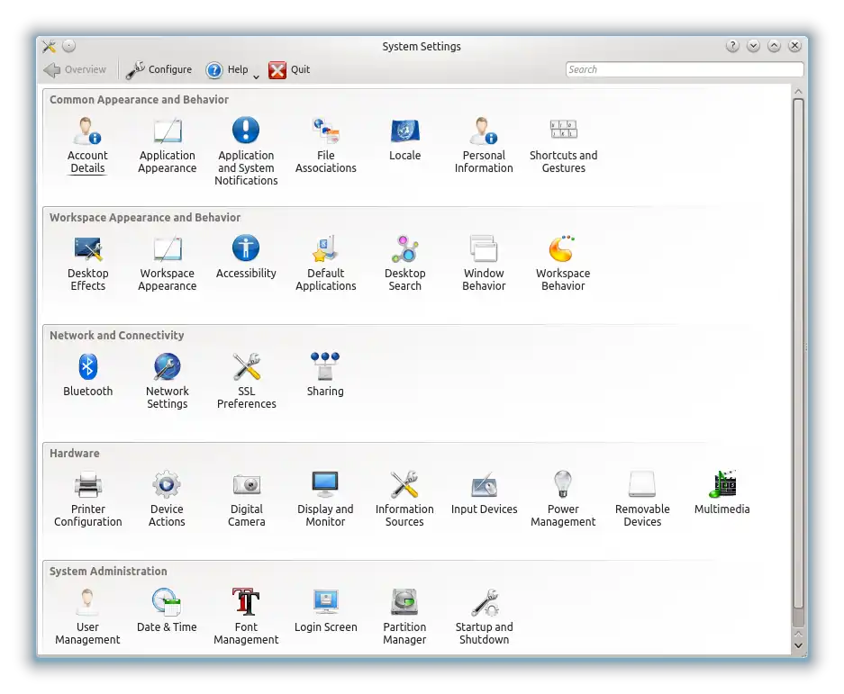Click the window menu icon top-left
The image size is (844, 694).
click(x=50, y=45)
